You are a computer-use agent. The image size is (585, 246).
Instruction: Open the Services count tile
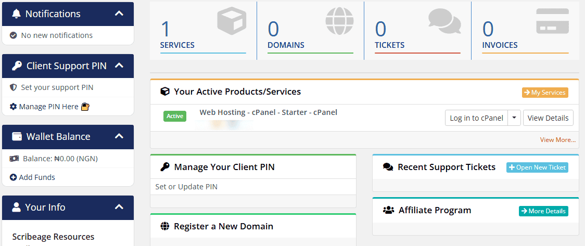click(204, 31)
